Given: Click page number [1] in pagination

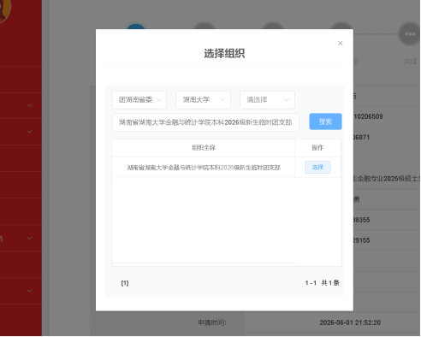Looking at the screenshot, I should [x=125, y=283].
